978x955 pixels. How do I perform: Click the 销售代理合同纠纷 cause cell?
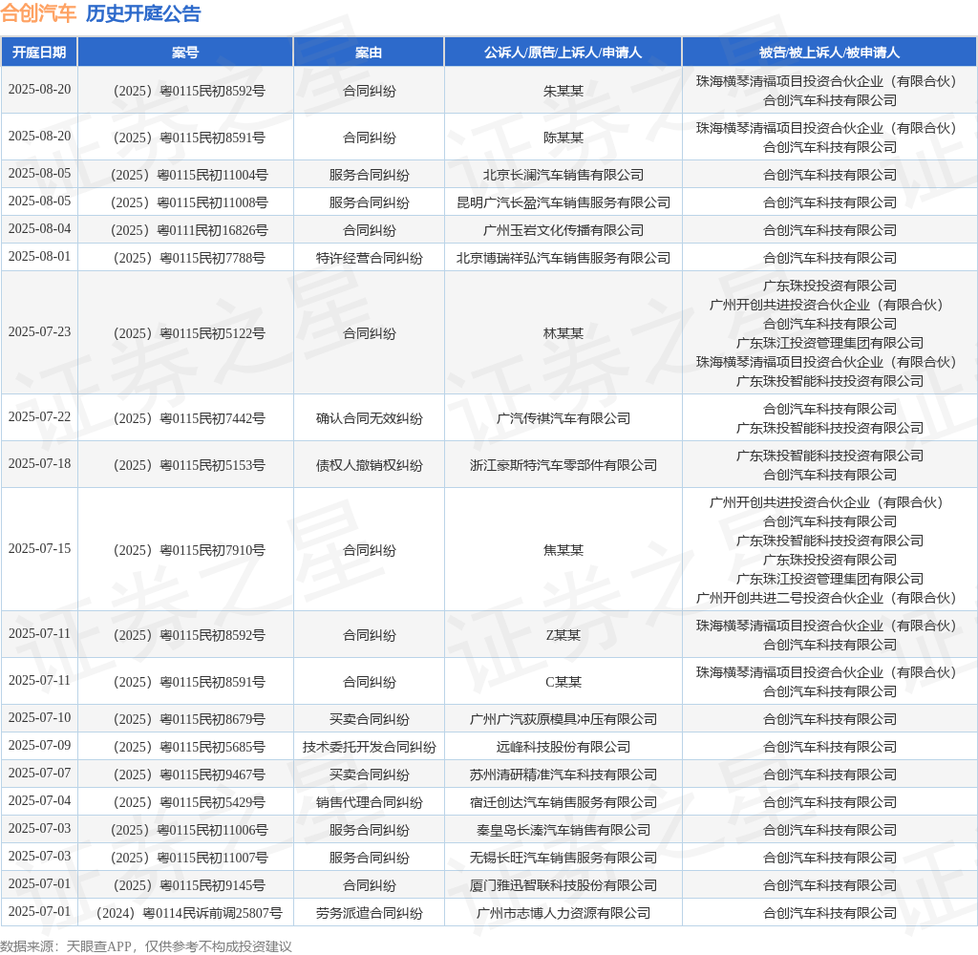coord(370,802)
